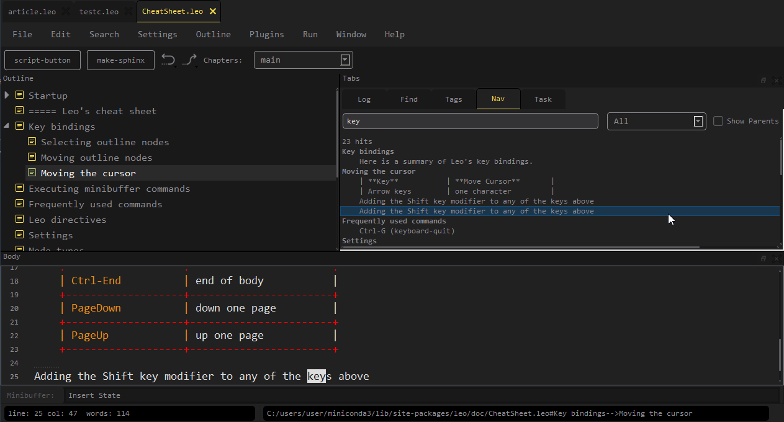784x422 pixels.
Task: Open the Chapters dropdown showing main
Action: (x=303, y=60)
